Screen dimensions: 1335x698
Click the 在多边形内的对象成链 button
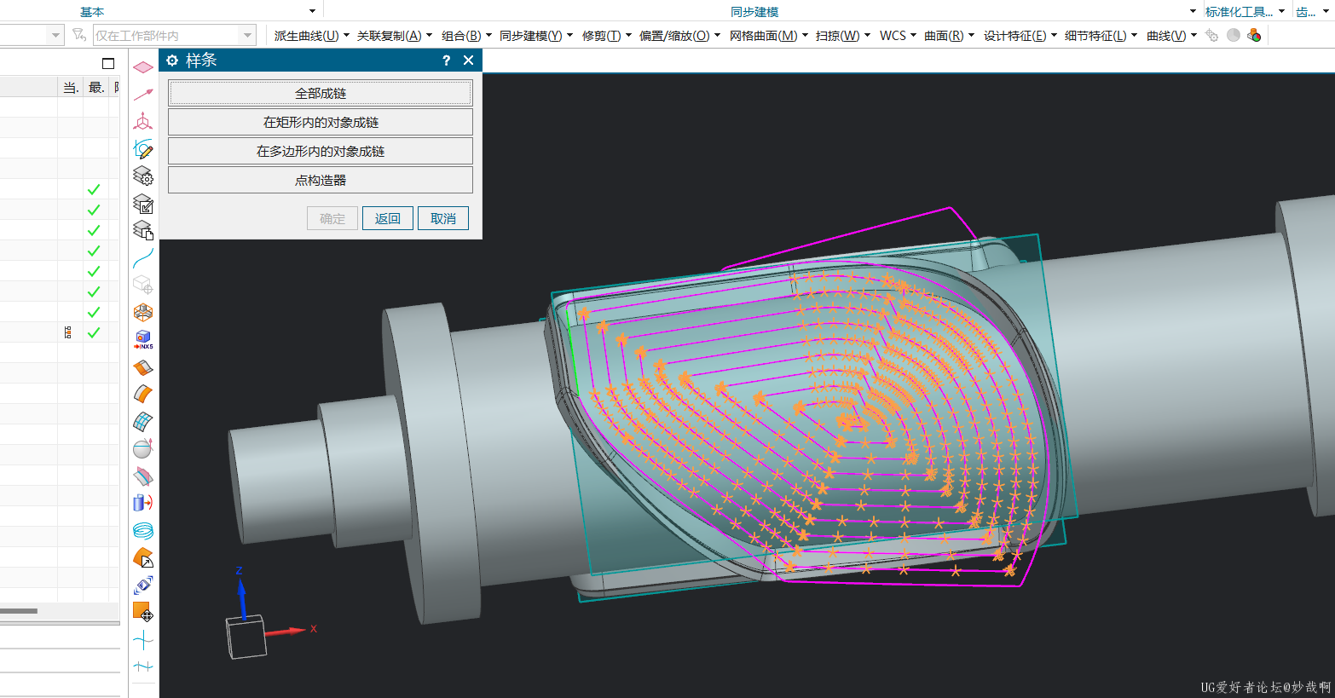321,151
